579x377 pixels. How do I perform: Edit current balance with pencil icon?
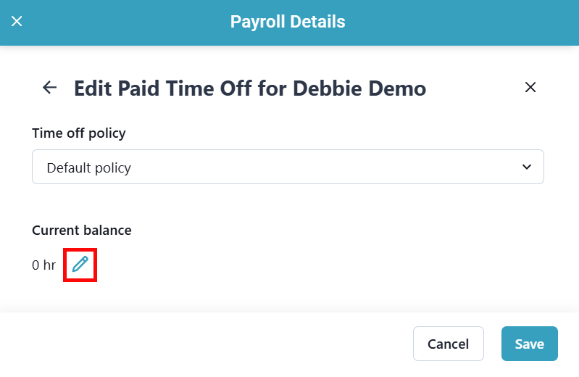click(80, 265)
